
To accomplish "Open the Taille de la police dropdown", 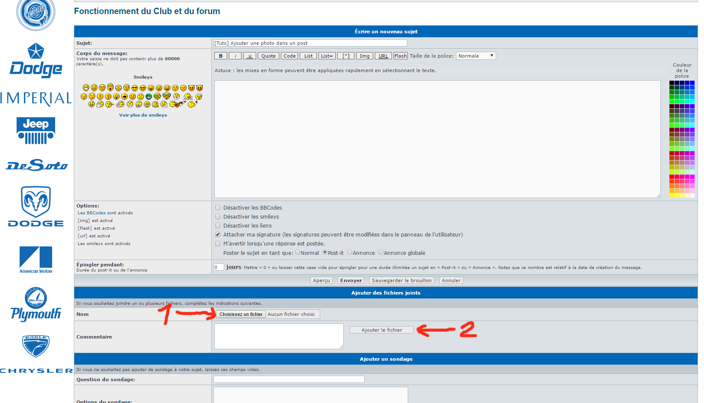I will 476,56.
